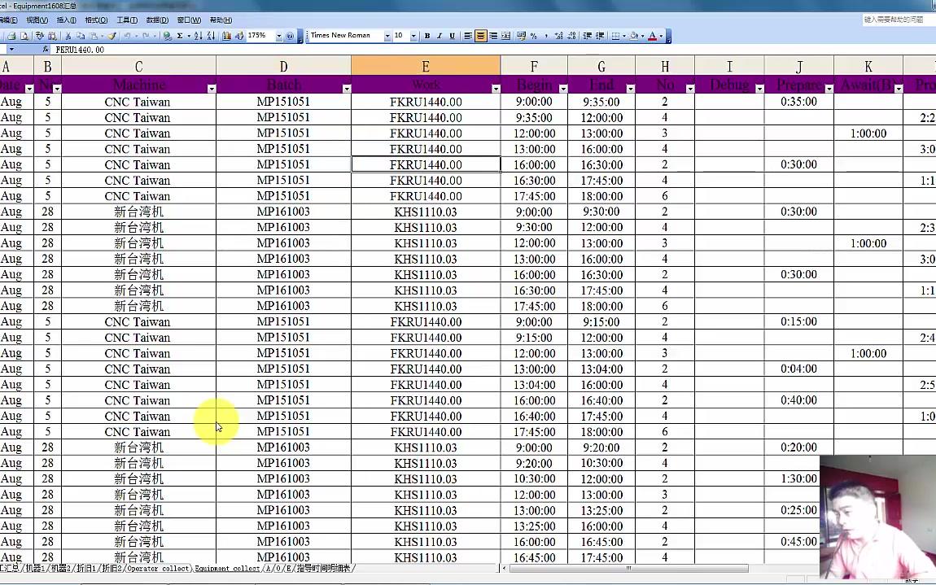The height and width of the screenshot is (585, 936).
Task: Sort ascending with the A-Z icon
Action: point(198,36)
